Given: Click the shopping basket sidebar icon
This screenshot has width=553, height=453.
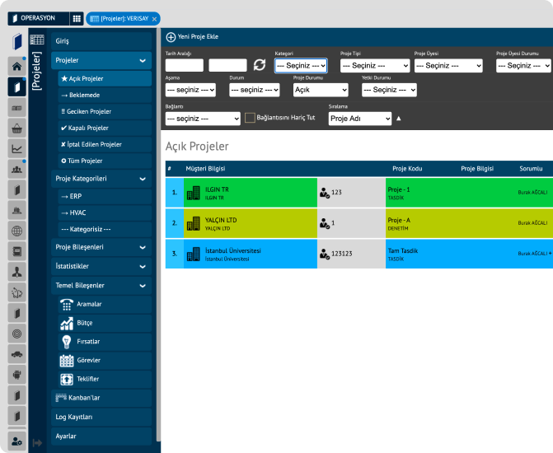Looking at the screenshot, I should 16,128.
